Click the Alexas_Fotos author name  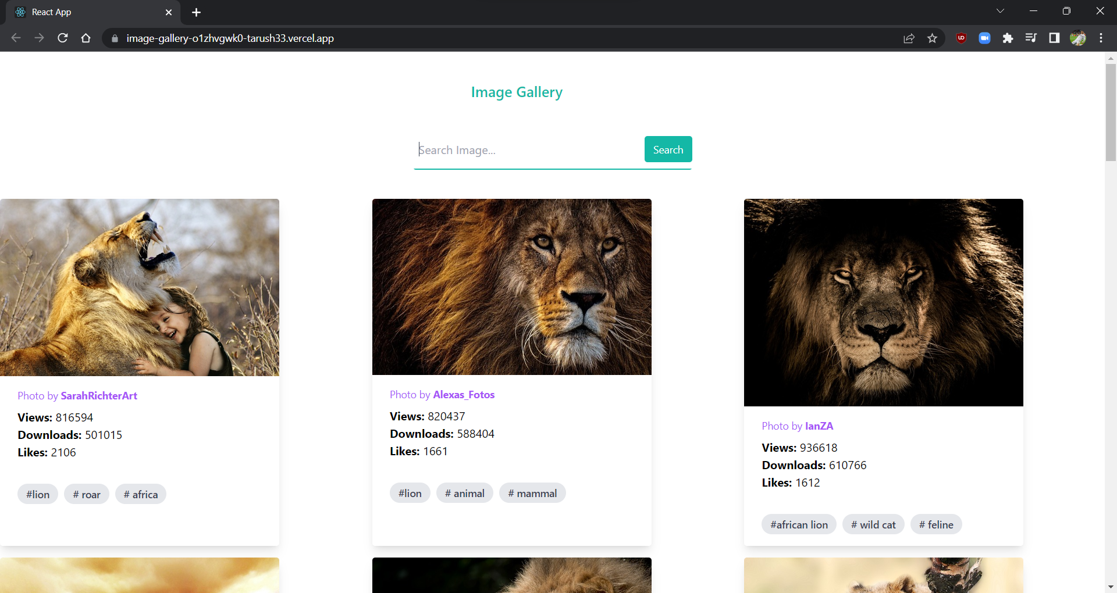click(464, 395)
